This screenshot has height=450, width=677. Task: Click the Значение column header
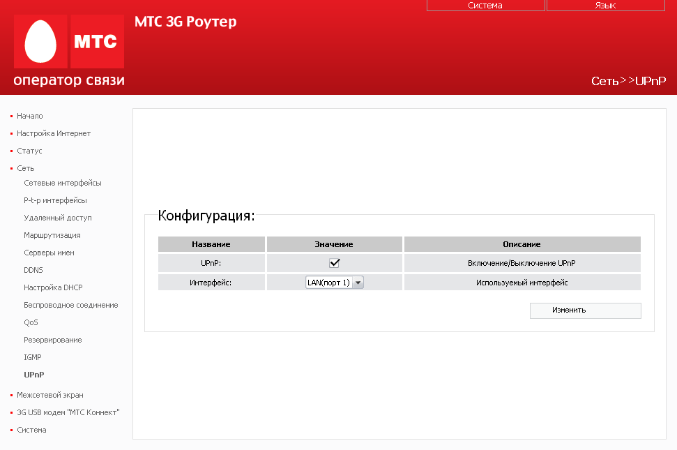pos(334,244)
